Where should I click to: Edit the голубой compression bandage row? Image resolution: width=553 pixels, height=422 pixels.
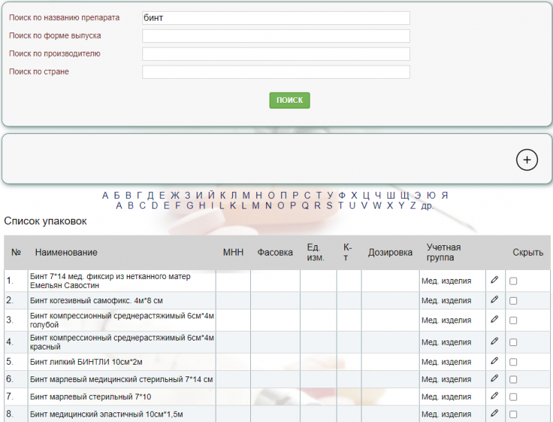click(494, 320)
